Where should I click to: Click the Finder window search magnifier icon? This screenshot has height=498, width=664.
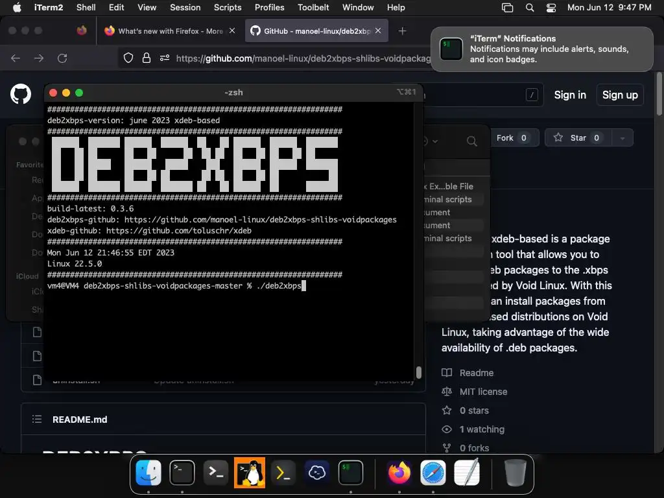472,141
